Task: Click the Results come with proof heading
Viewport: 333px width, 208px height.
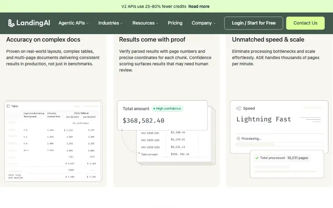Action: (x=152, y=40)
